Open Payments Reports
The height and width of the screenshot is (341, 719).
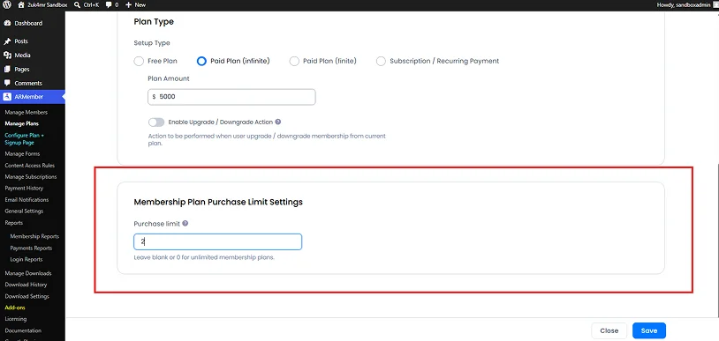31,248
